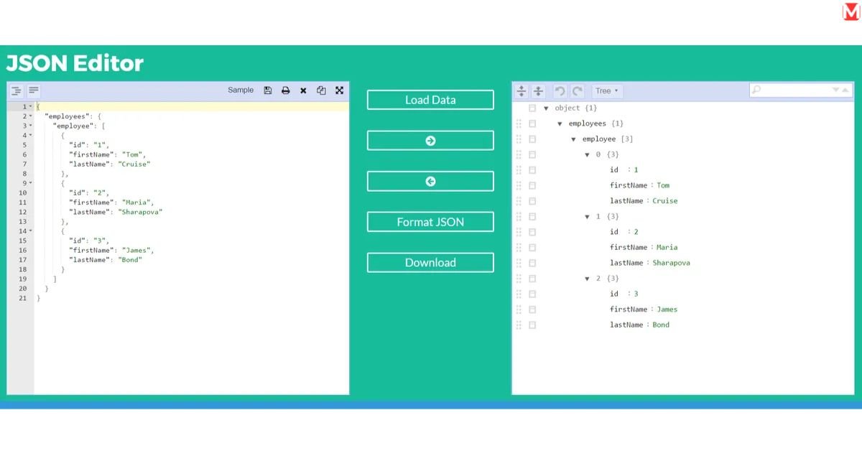
Task: Click the value Bond in the tree
Action: click(x=661, y=325)
